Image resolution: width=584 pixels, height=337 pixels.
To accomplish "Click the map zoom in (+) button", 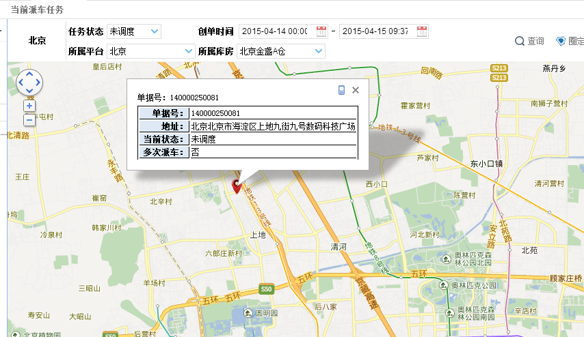I will coord(29,106).
